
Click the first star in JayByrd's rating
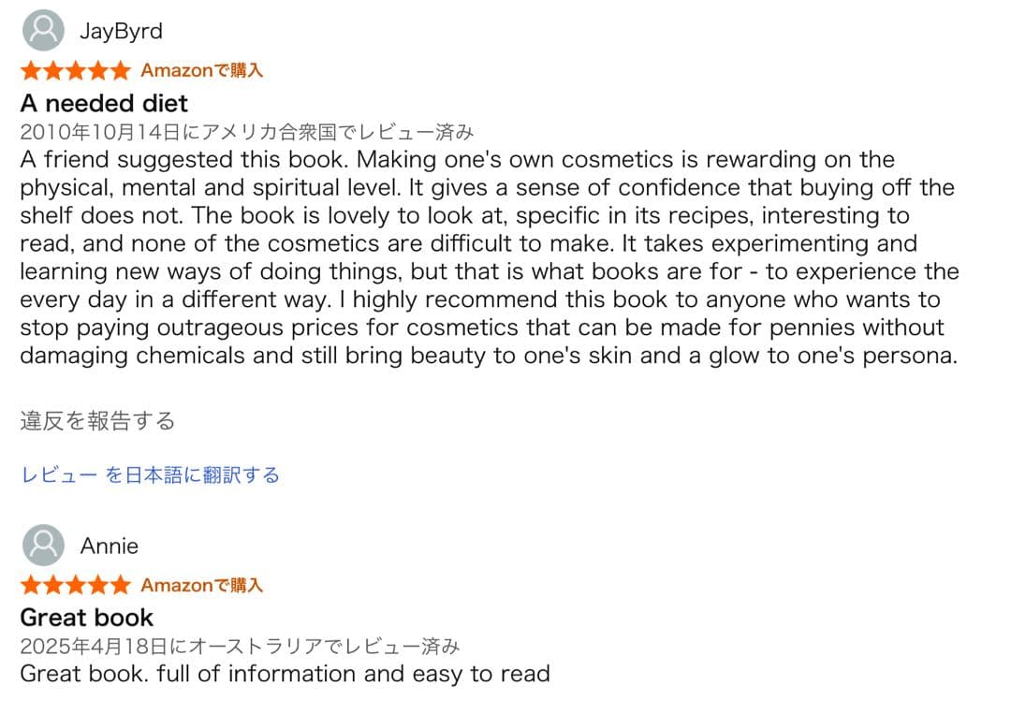coord(30,69)
